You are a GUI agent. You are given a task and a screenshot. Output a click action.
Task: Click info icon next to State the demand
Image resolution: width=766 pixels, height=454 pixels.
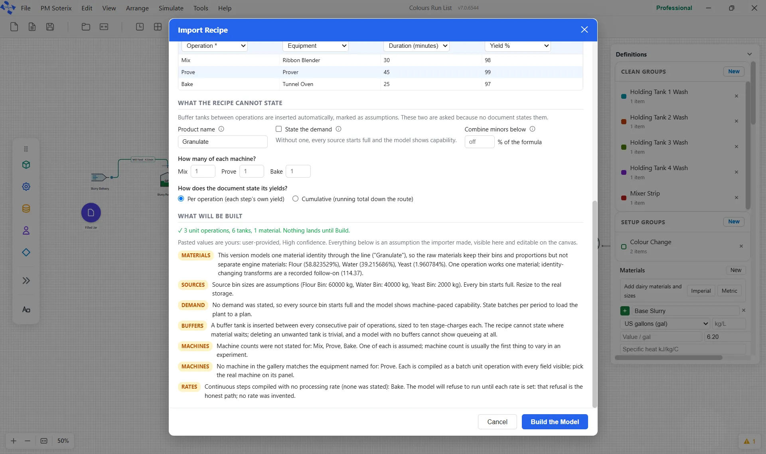[338, 129]
